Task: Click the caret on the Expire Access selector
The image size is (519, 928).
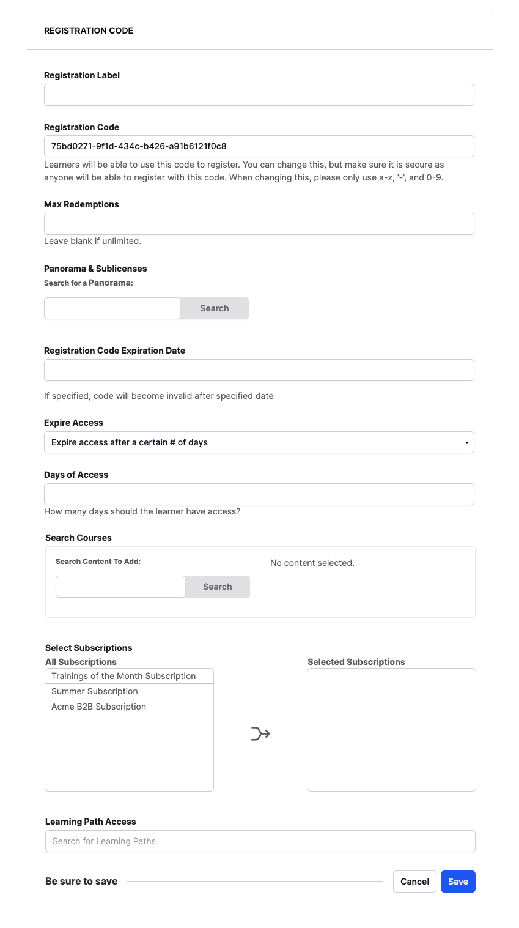Action: pos(466,442)
